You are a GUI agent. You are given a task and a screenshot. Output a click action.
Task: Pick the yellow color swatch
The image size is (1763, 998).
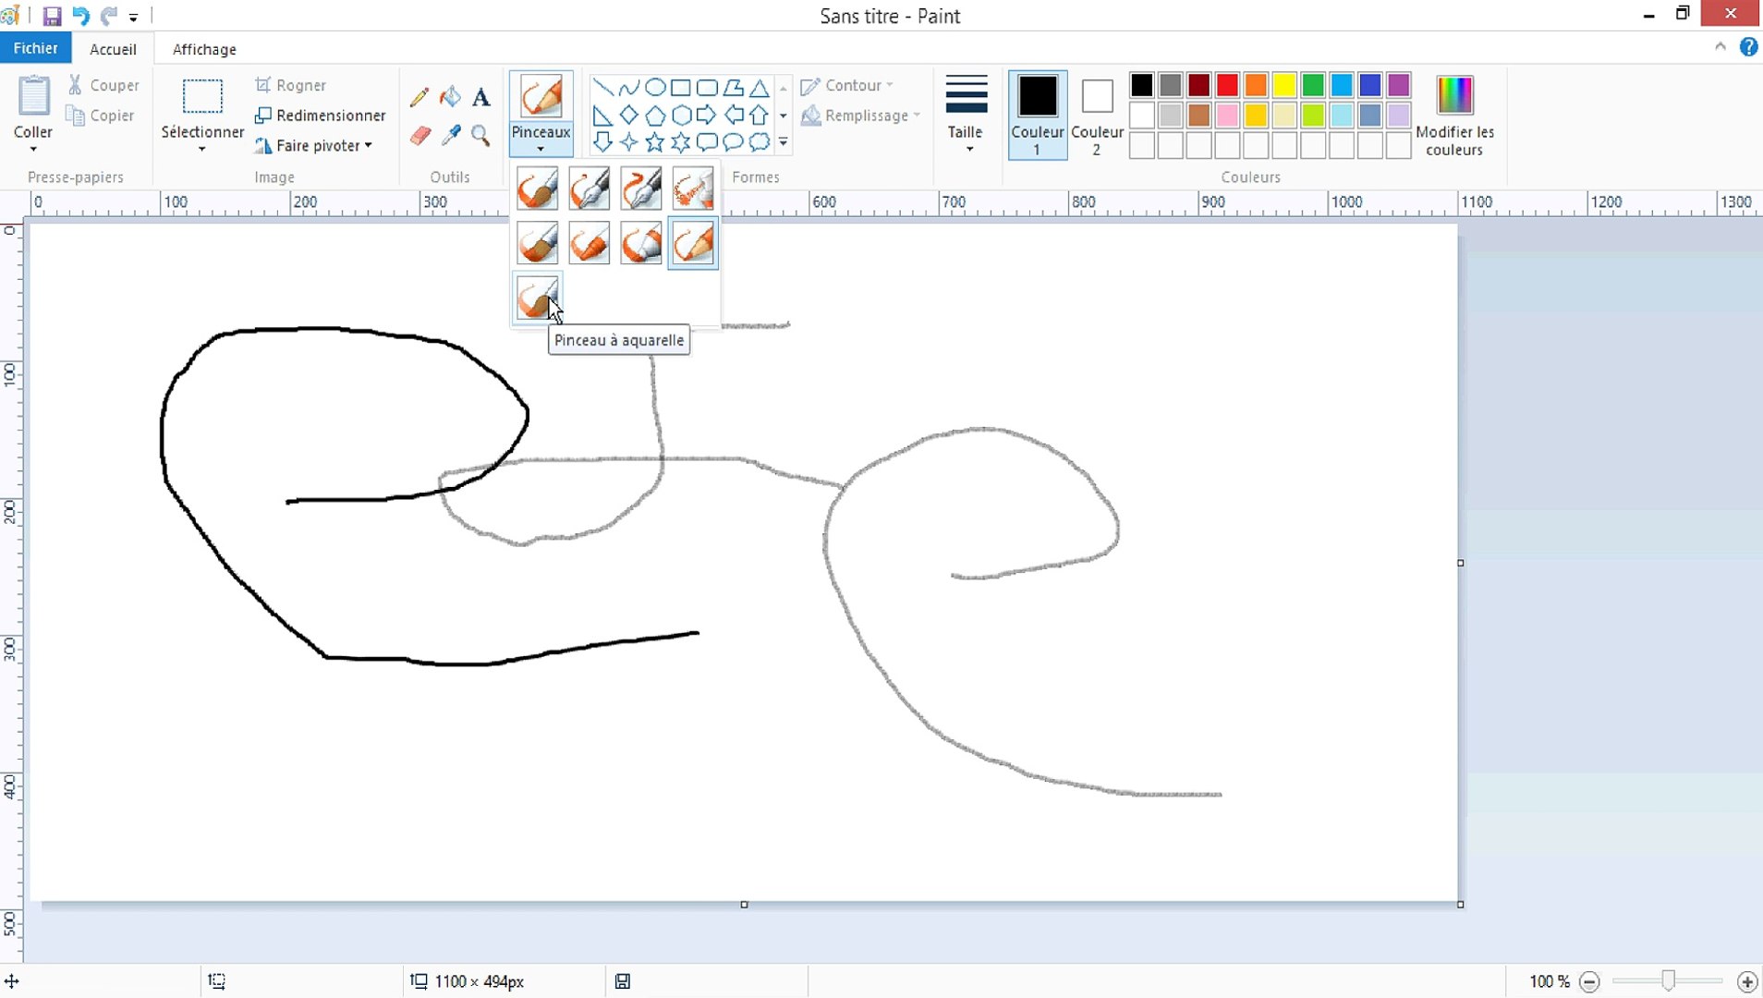[x=1284, y=85]
